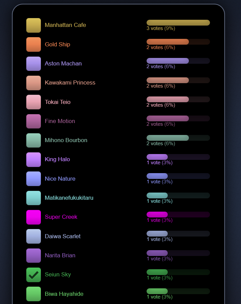Tick the King Halo checkbox
241x304 pixels.
click(x=33, y=159)
